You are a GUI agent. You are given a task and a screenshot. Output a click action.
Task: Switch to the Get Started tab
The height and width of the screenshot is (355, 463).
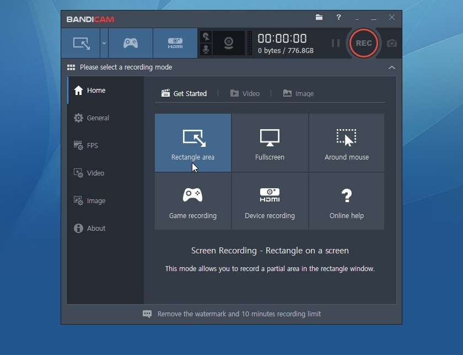coord(184,93)
